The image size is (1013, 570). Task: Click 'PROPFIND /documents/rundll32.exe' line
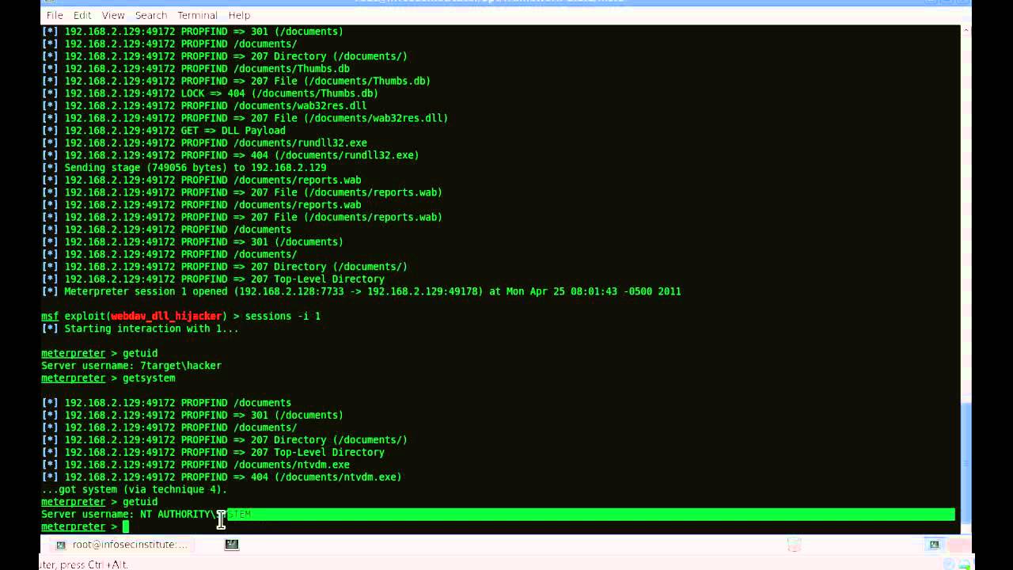[204, 142]
